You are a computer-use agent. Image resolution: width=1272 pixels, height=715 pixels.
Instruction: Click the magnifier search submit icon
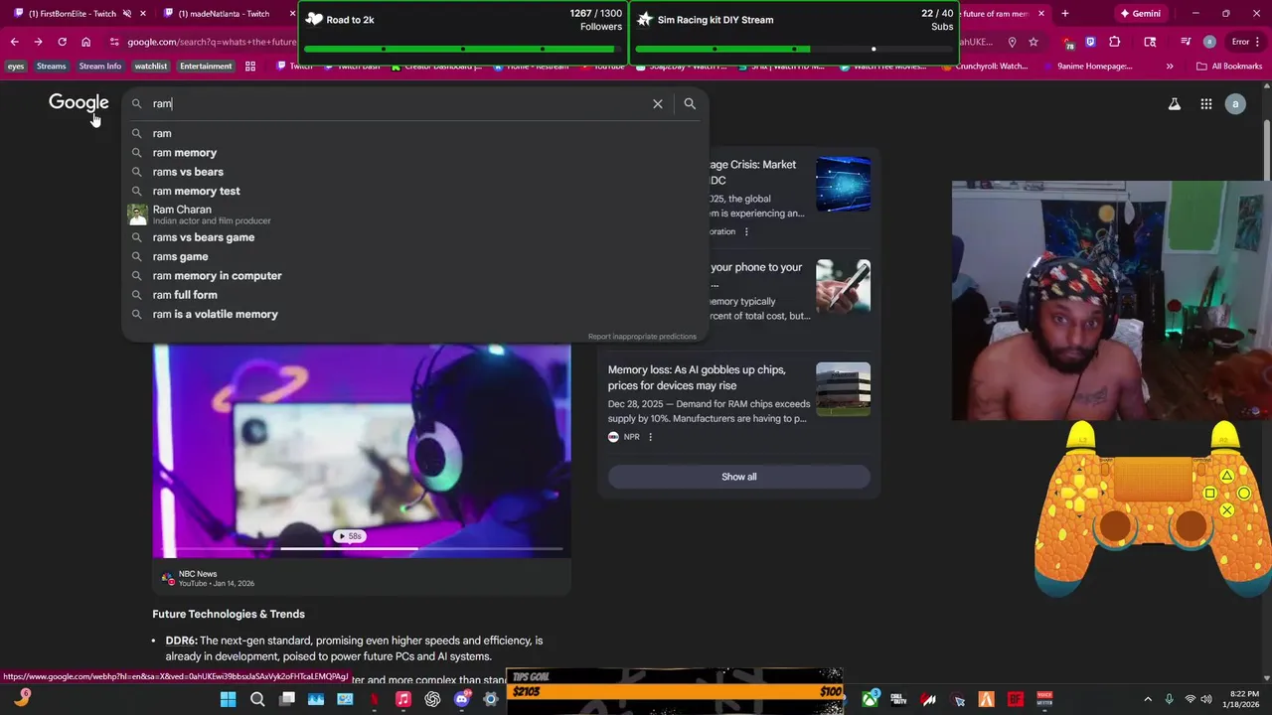point(690,103)
